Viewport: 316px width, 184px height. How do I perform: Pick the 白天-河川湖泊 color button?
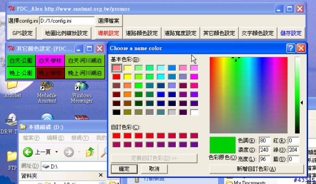click(85, 61)
